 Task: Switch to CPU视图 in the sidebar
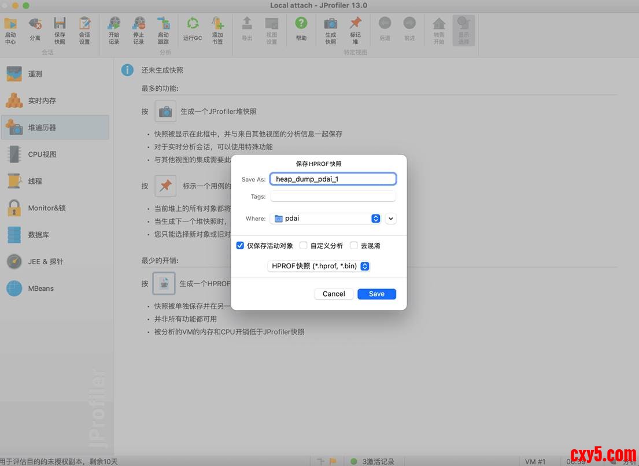(42, 154)
